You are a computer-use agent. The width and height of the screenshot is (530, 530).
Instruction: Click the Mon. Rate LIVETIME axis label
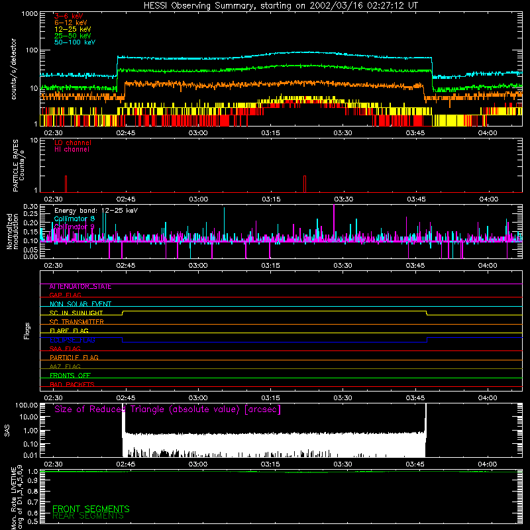17,497
